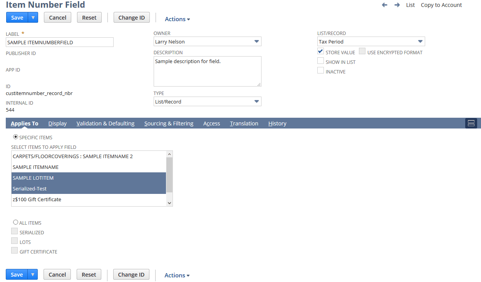The height and width of the screenshot is (282, 481).
Task: Click description box resize grip
Action: pos(259,84)
